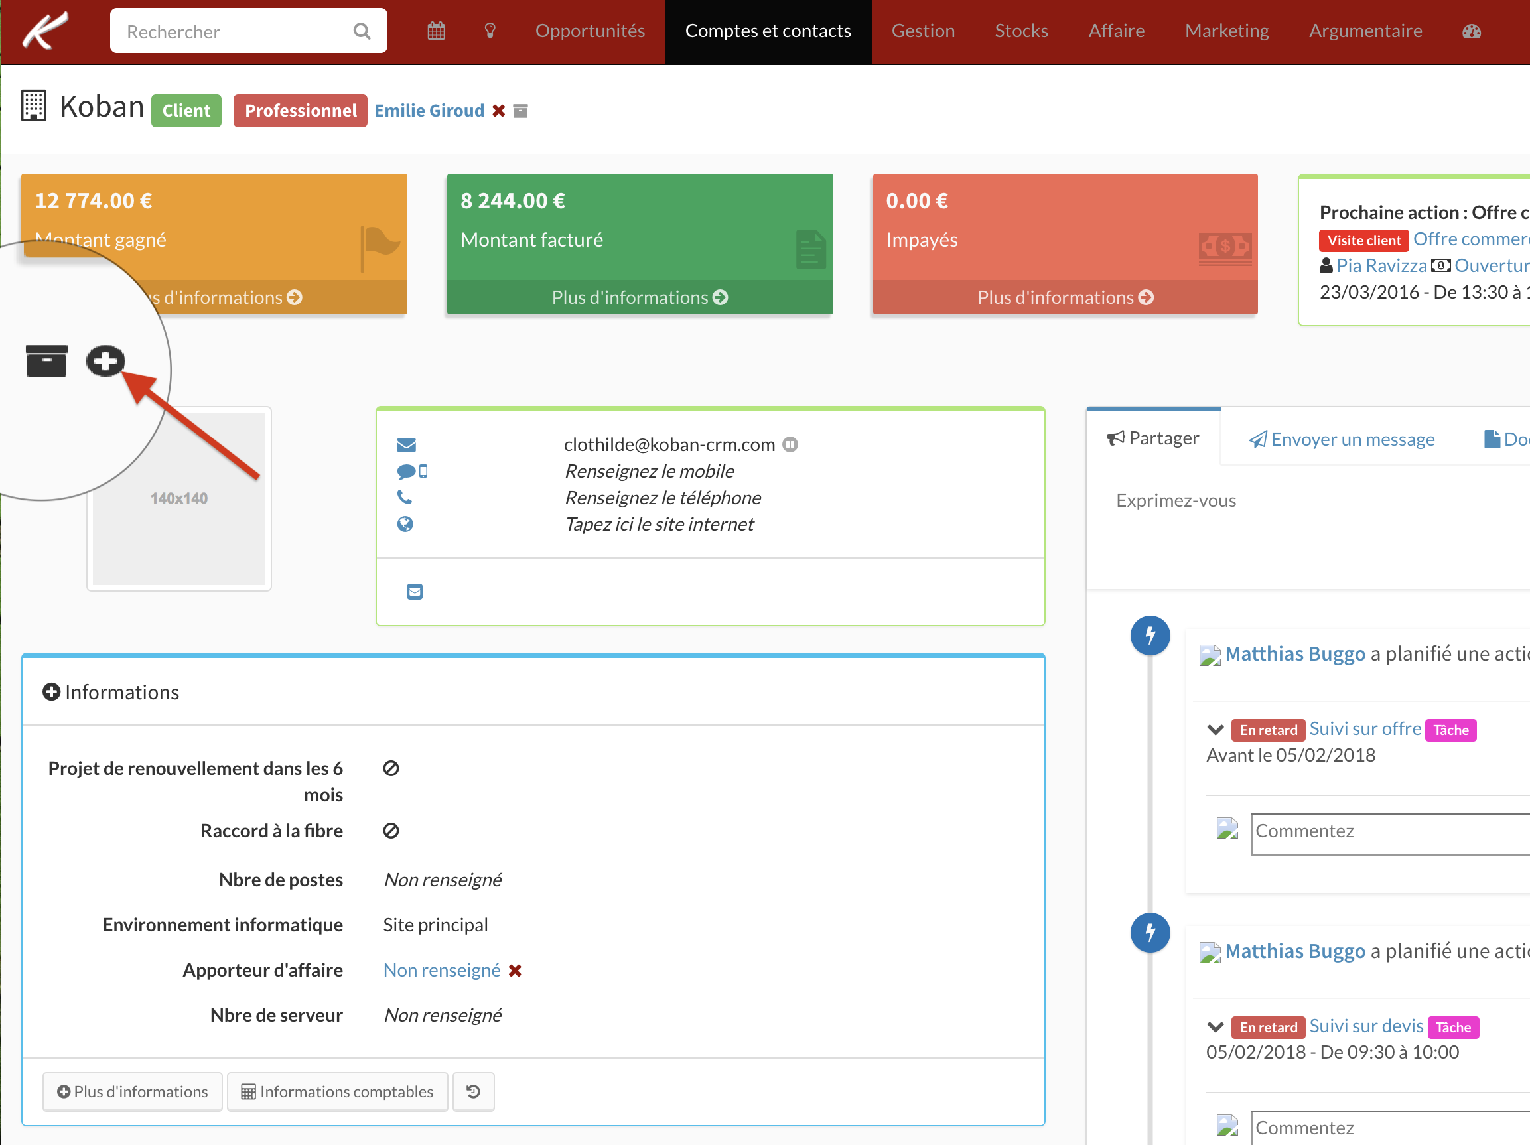Viewport: 1530px width, 1145px height.
Task: Toggle Projet de renouvellement dans les 6 mois
Action: [391, 768]
